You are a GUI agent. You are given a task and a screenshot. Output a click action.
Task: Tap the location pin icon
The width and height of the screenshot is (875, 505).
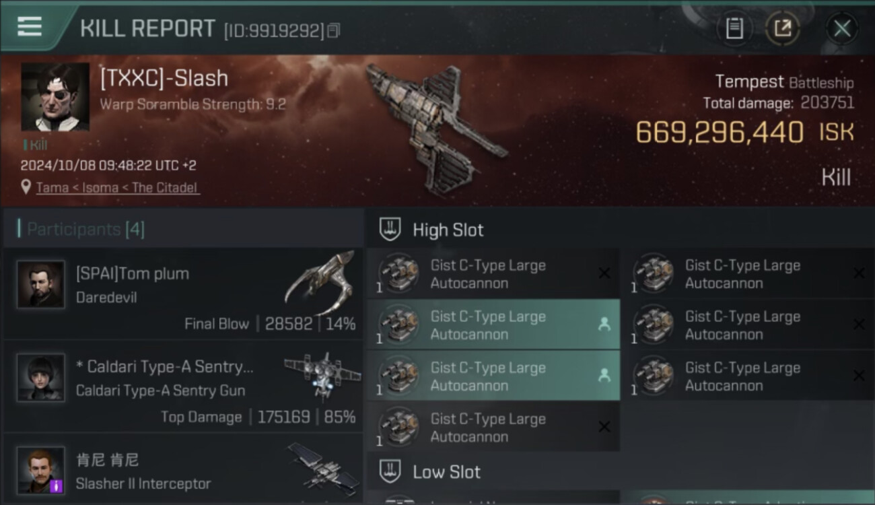coord(26,187)
